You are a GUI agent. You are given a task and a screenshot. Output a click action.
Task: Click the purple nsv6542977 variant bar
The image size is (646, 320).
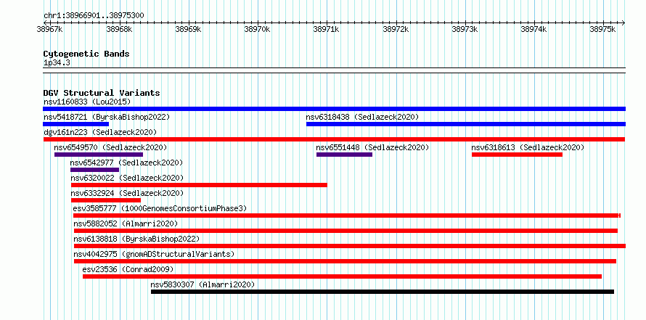coord(95,170)
